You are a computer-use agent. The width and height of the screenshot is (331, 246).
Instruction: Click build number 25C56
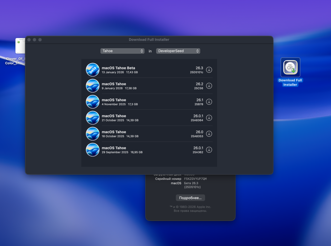(199, 88)
